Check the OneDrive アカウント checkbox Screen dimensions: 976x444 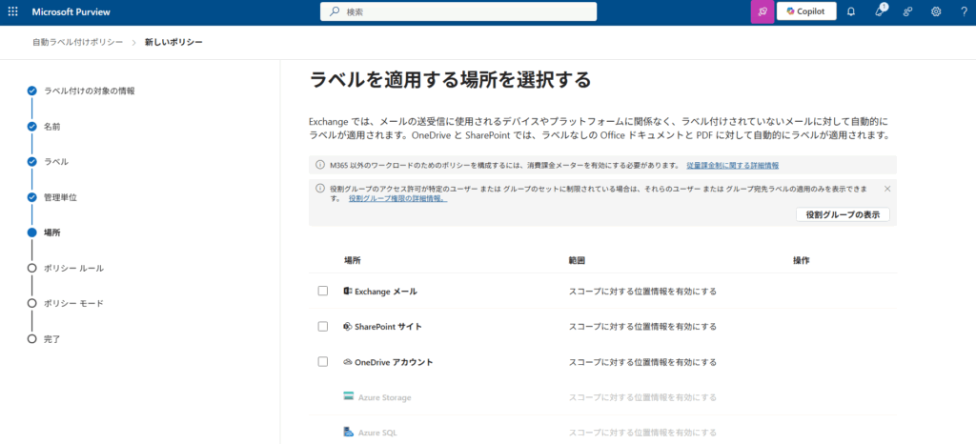323,362
